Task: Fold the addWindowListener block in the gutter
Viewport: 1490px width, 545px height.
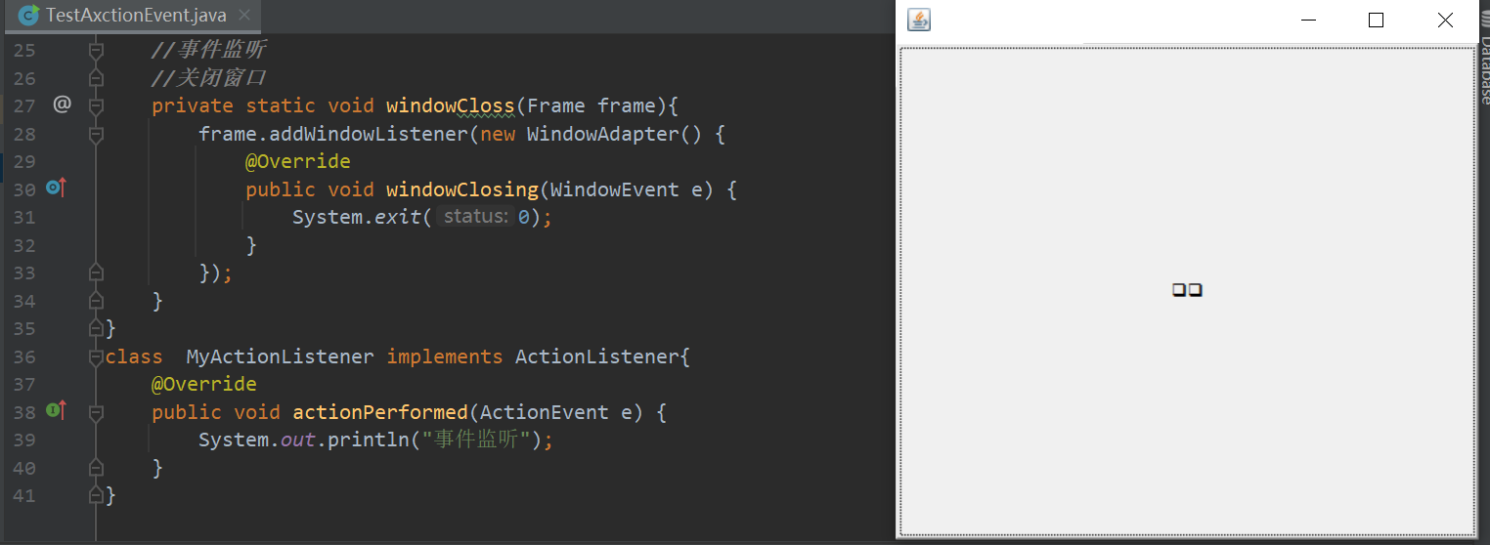Action: (96, 133)
